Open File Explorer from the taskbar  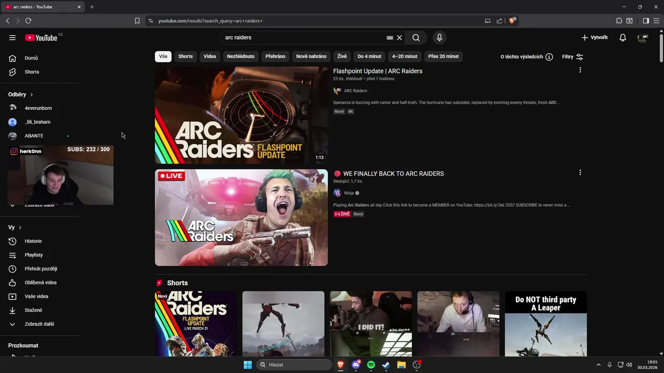pos(401,365)
